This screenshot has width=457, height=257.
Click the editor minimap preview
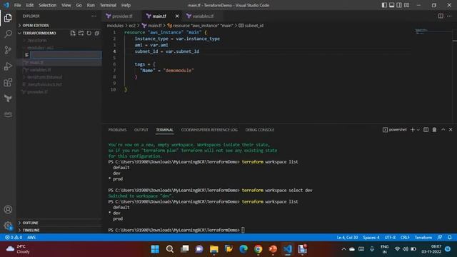(x=421, y=31)
